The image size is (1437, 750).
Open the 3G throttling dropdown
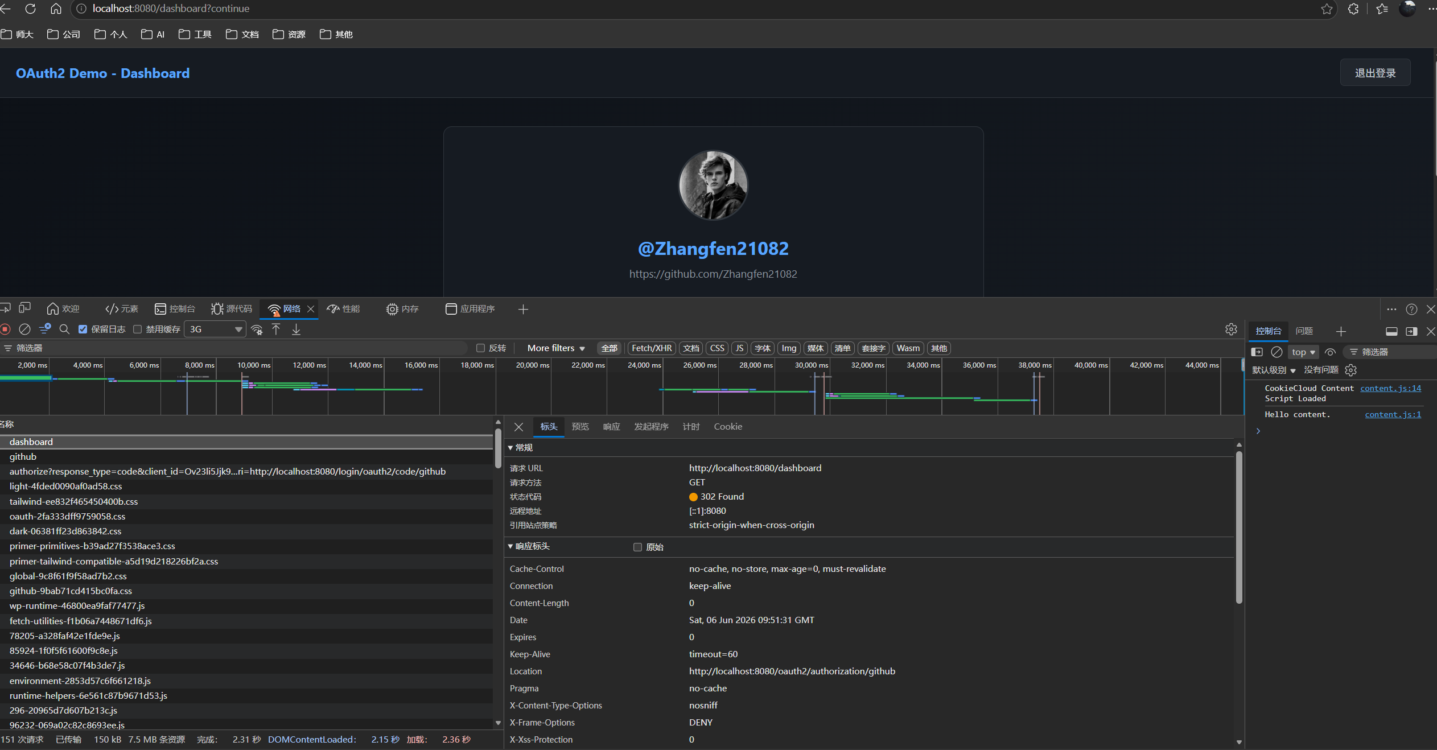coord(215,329)
